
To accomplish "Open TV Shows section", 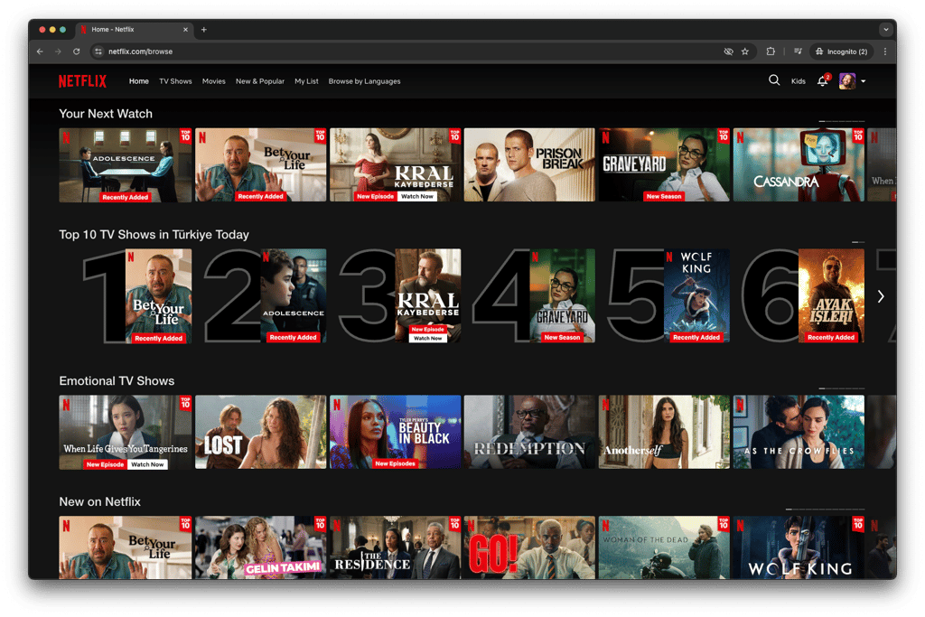I will coord(175,81).
